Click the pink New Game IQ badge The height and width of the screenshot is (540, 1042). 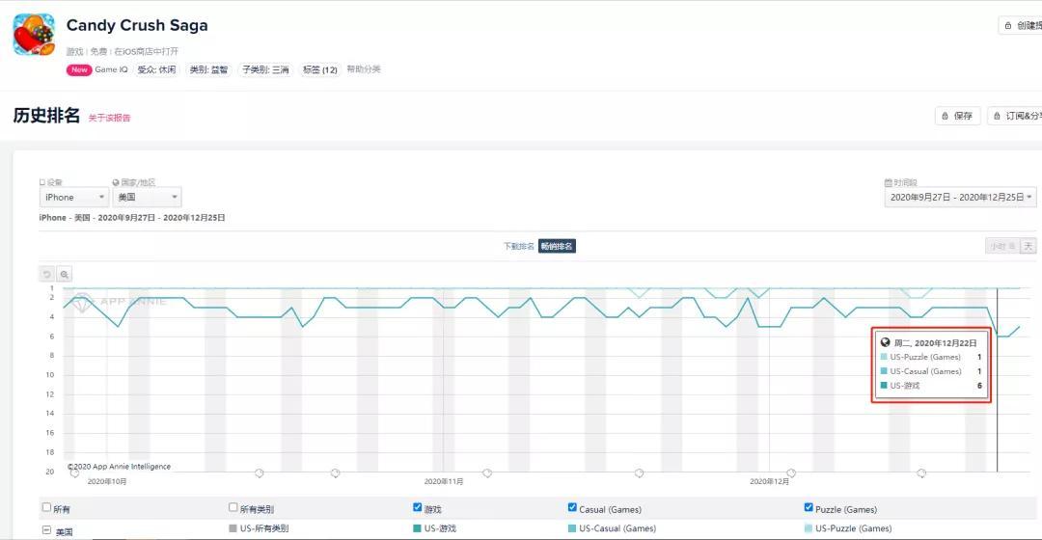point(79,69)
